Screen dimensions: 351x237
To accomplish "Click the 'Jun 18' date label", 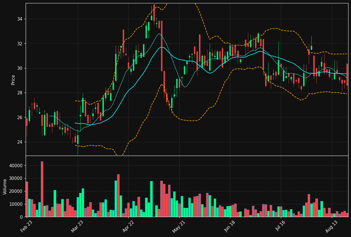I will 229,226.
